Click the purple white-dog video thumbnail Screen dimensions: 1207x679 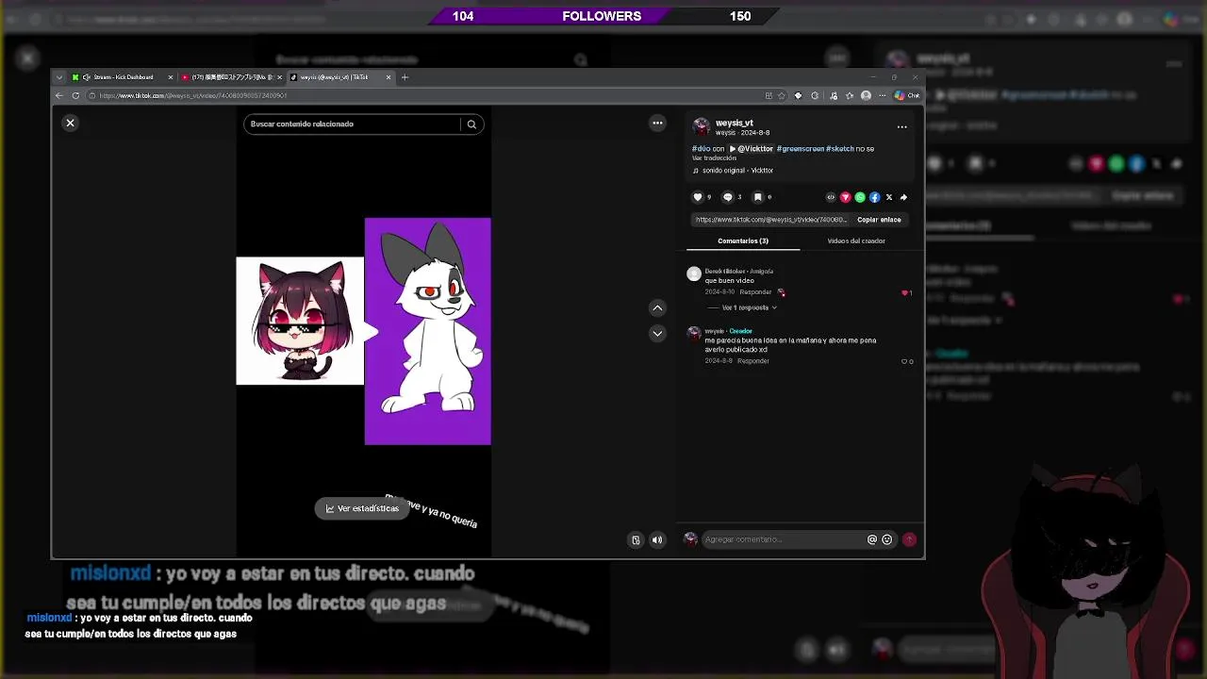(427, 331)
